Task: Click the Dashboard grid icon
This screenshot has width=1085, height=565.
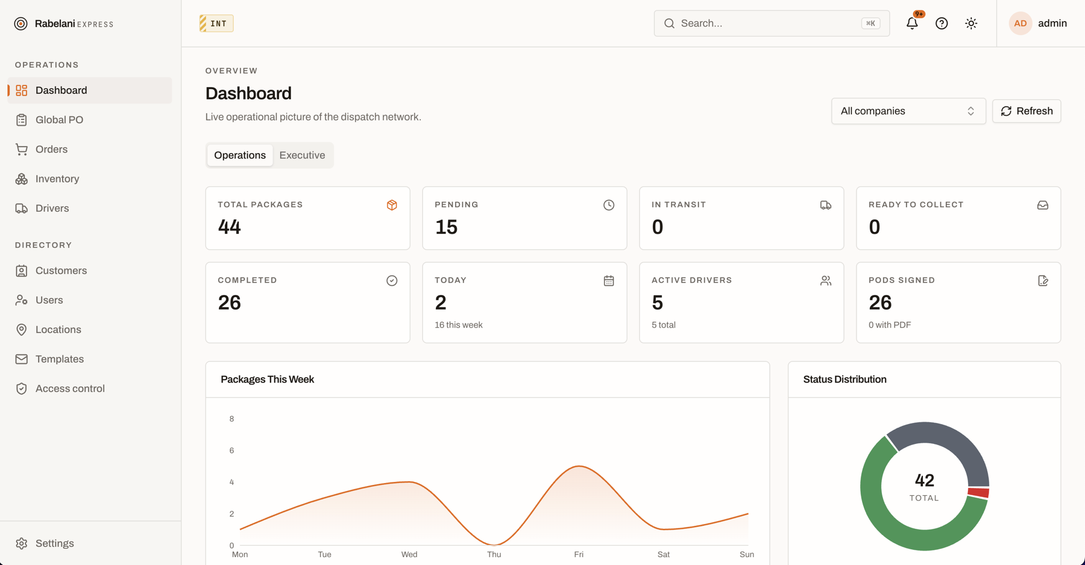Action: [x=22, y=90]
